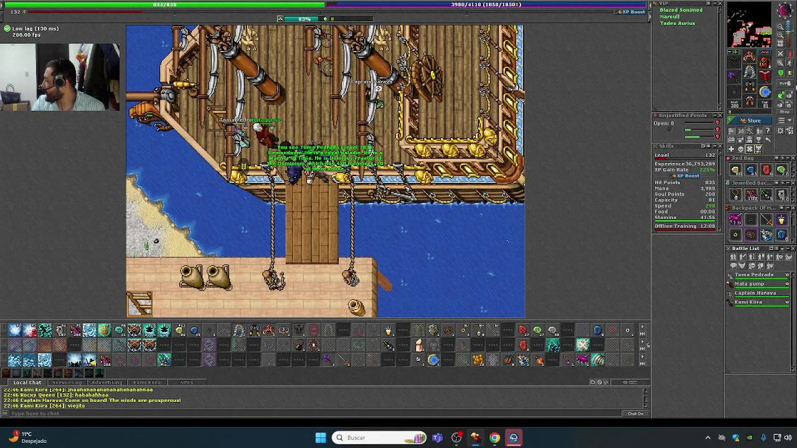Open the Advertising chat tab
This screenshot has height=448, width=797.
(x=107, y=382)
